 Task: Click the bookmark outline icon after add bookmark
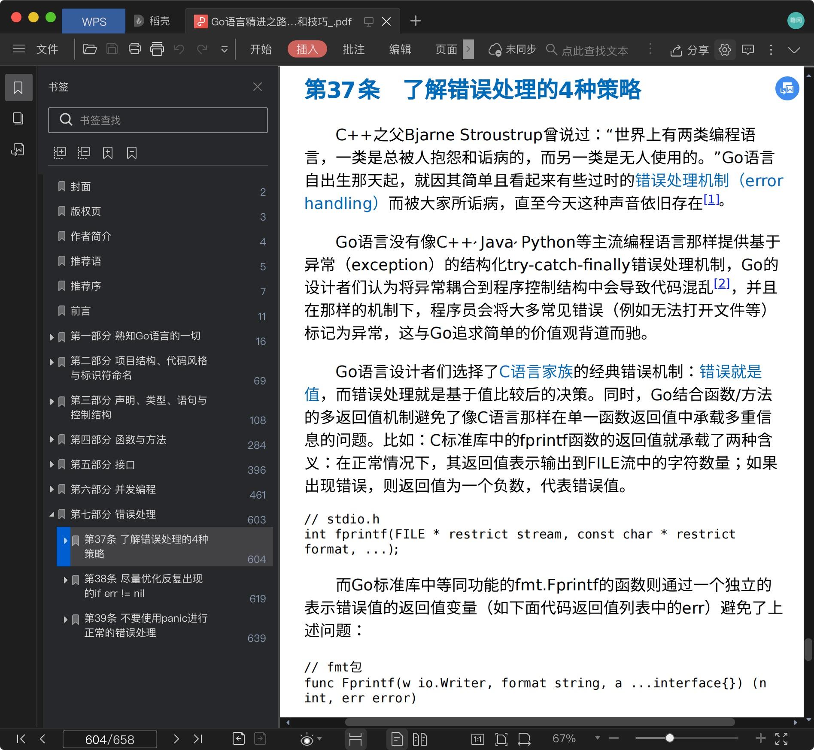pyautogui.click(x=132, y=153)
